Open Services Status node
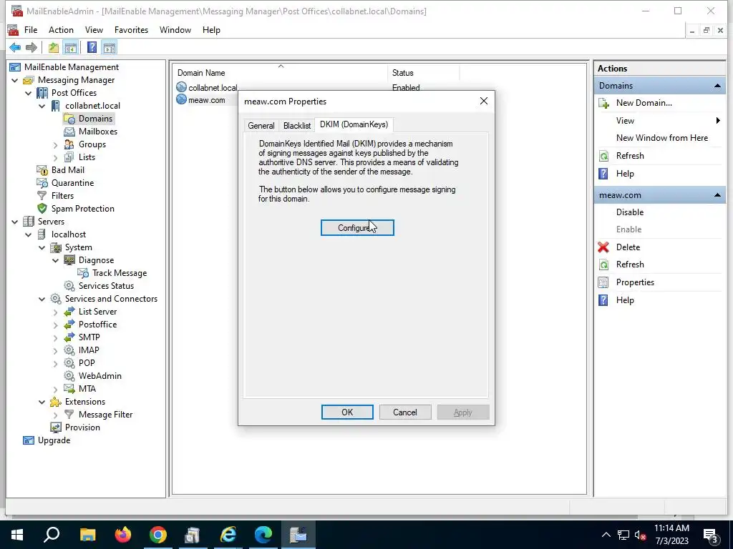The image size is (733, 549). point(106,286)
